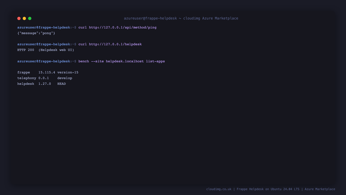Click the version-15 branch label
This screenshot has height=195, width=346.
click(x=68, y=72)
